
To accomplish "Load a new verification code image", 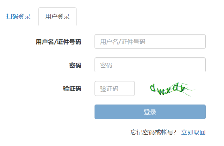I will [x=172, y=89].
